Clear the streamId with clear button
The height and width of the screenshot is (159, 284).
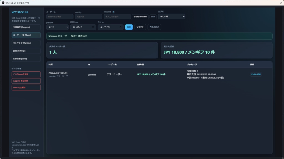[153, 17]
